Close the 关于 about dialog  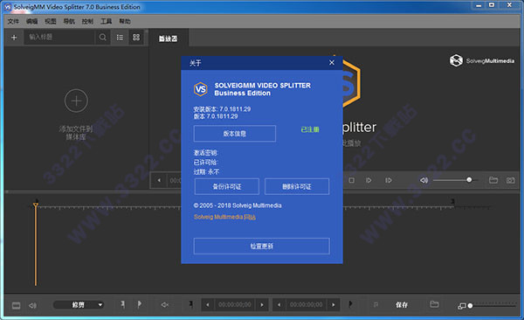332,63
